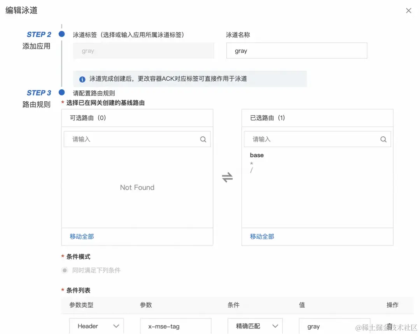Open the Header parameter type dropdown

pyautogui.click(x=96, y=326)
